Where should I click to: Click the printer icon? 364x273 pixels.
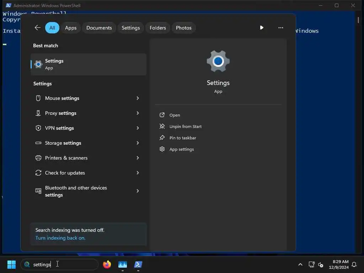[x=38, y=158]
